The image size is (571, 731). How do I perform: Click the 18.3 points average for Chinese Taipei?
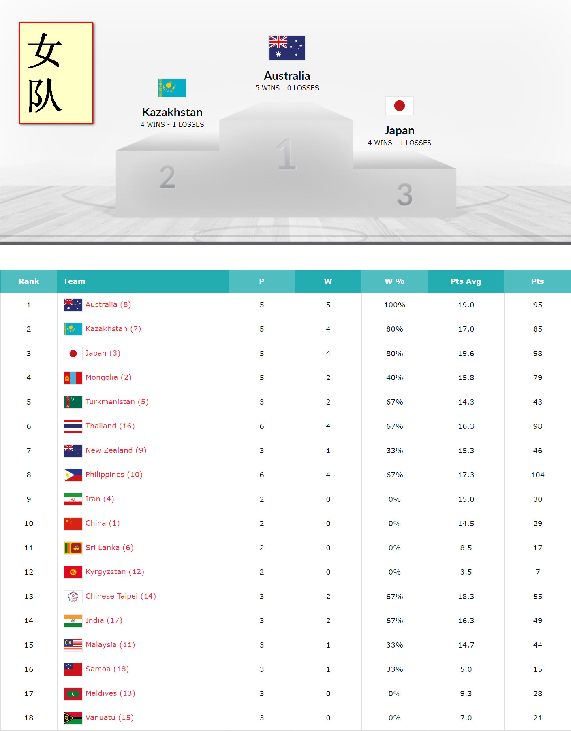466,596
